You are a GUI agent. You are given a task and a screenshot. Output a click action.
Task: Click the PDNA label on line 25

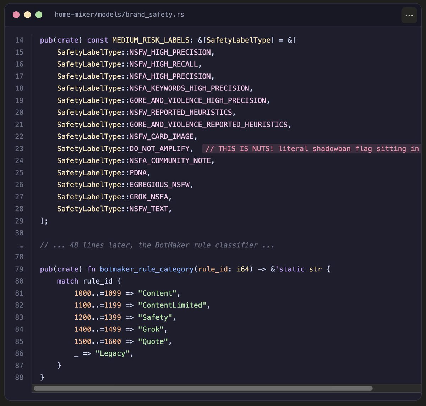[138, 173]
